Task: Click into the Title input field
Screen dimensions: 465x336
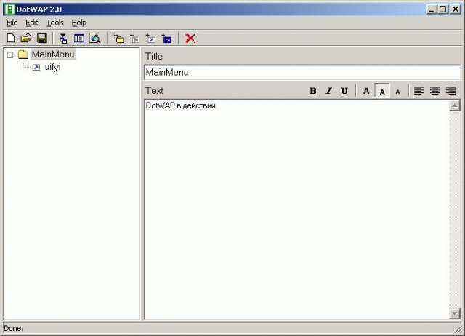Action: pyautogui.click(x=302, y=72)
